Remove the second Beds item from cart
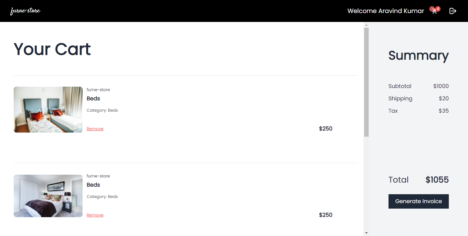Viewport: 468px width, 236px height. point(95,215)
